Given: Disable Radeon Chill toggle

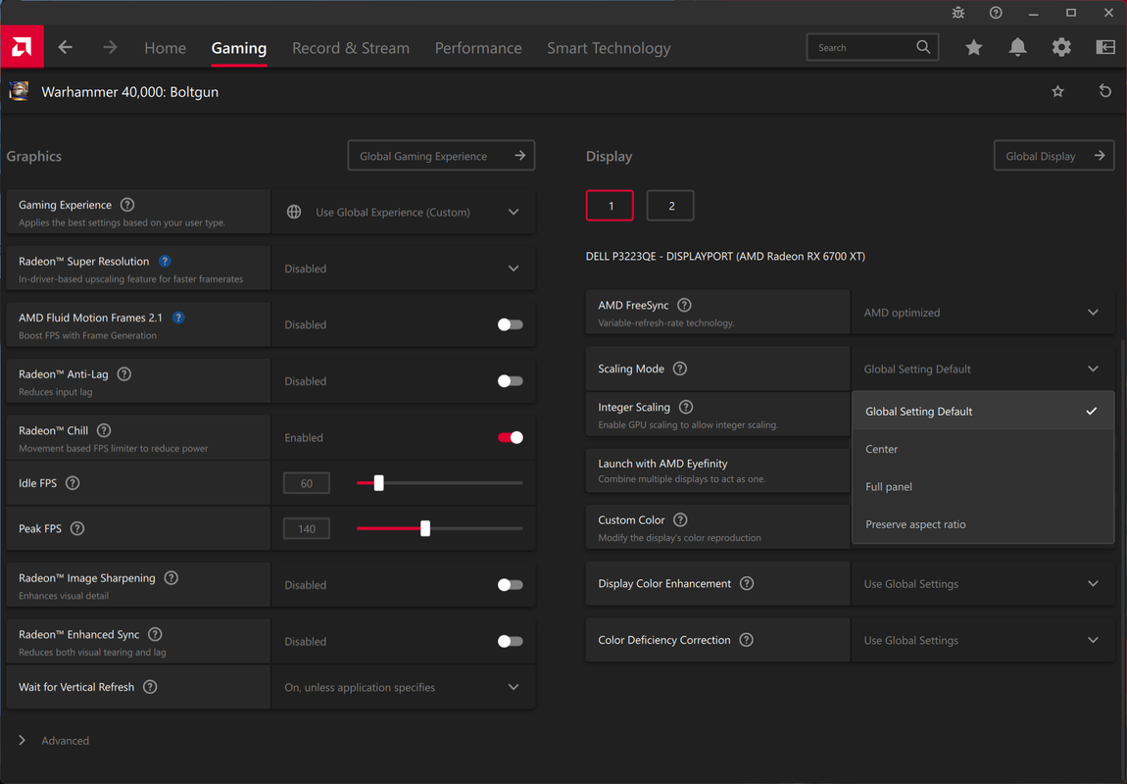Looking at the screenshot, I should tap(510, 438).
